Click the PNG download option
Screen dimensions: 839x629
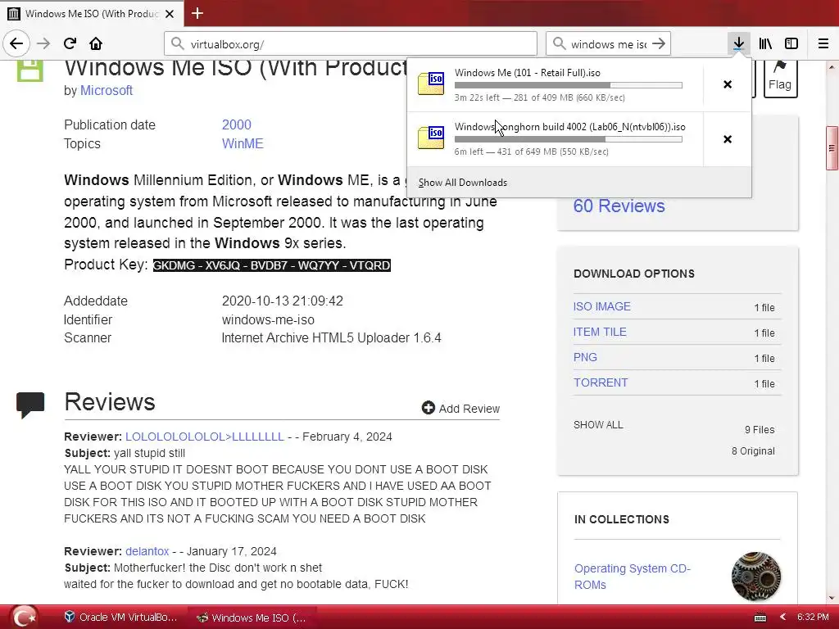tap(585, 357)
